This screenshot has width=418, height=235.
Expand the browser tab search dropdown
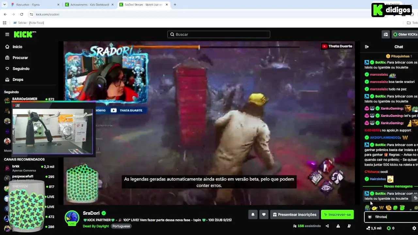5,5
